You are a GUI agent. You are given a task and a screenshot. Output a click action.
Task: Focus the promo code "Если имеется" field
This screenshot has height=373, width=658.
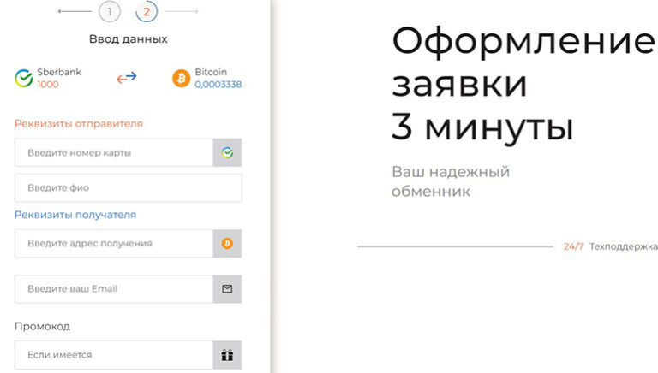pos(114,355)
